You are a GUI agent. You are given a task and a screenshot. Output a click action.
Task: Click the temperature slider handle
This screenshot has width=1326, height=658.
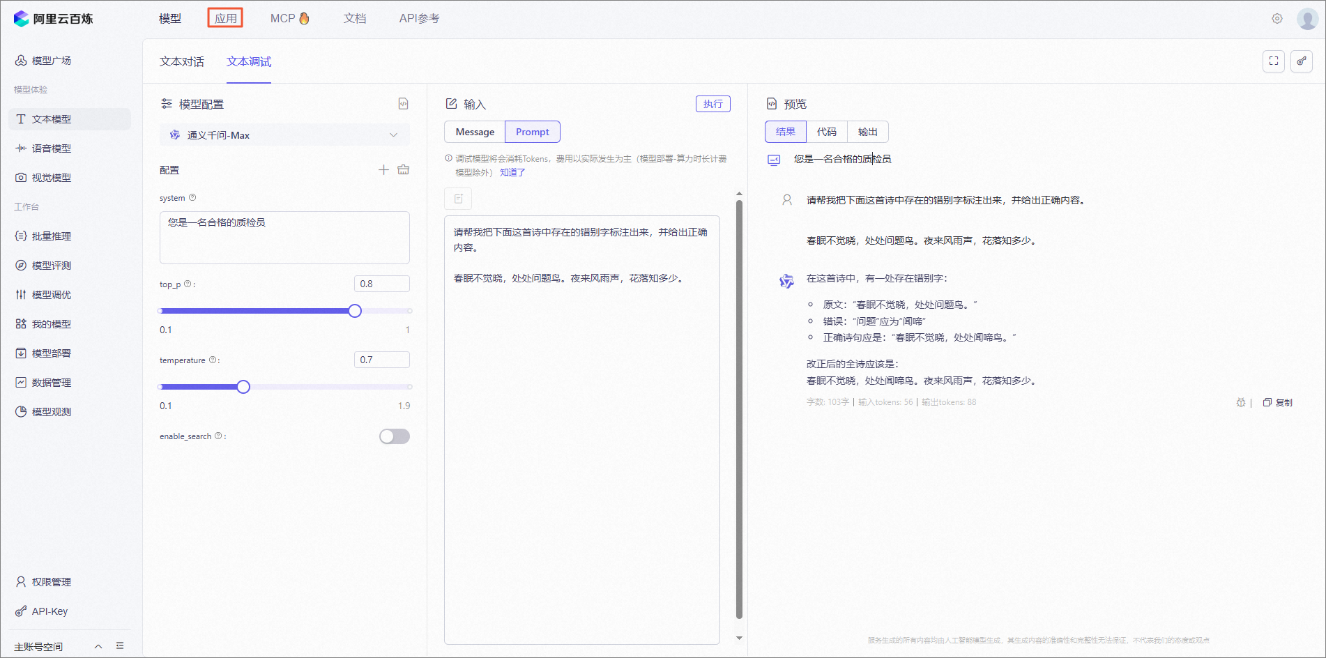243,387
